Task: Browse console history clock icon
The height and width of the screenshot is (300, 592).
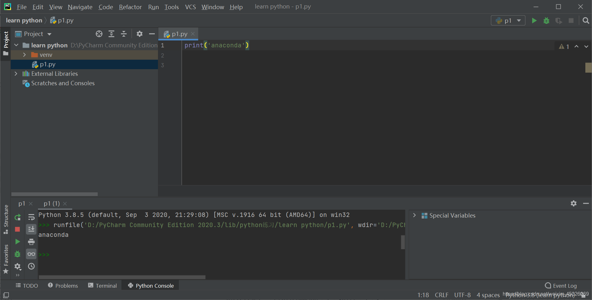Action: [31, 266]
